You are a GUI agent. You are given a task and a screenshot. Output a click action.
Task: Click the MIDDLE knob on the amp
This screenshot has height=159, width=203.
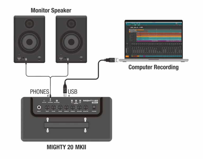click(x=66, y=107)
